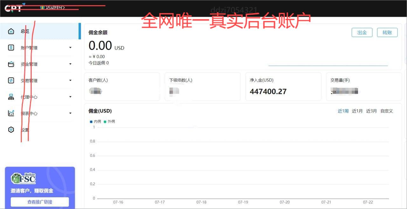The height and width of the screenshot is (209, 407).
Task: Click the 交易量(手) card label
Action: [340, 80]
